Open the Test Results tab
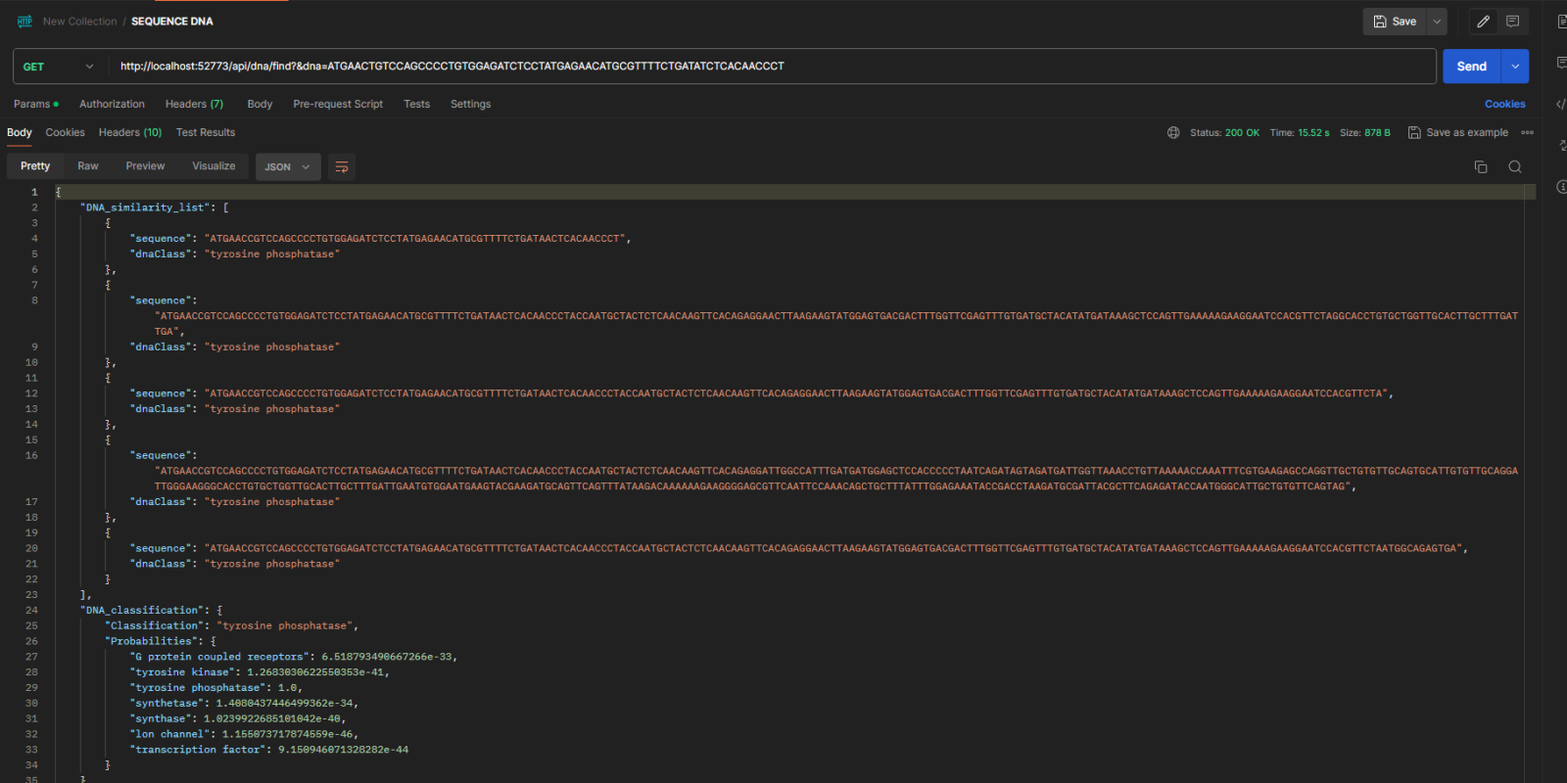 tap(206, 133)
